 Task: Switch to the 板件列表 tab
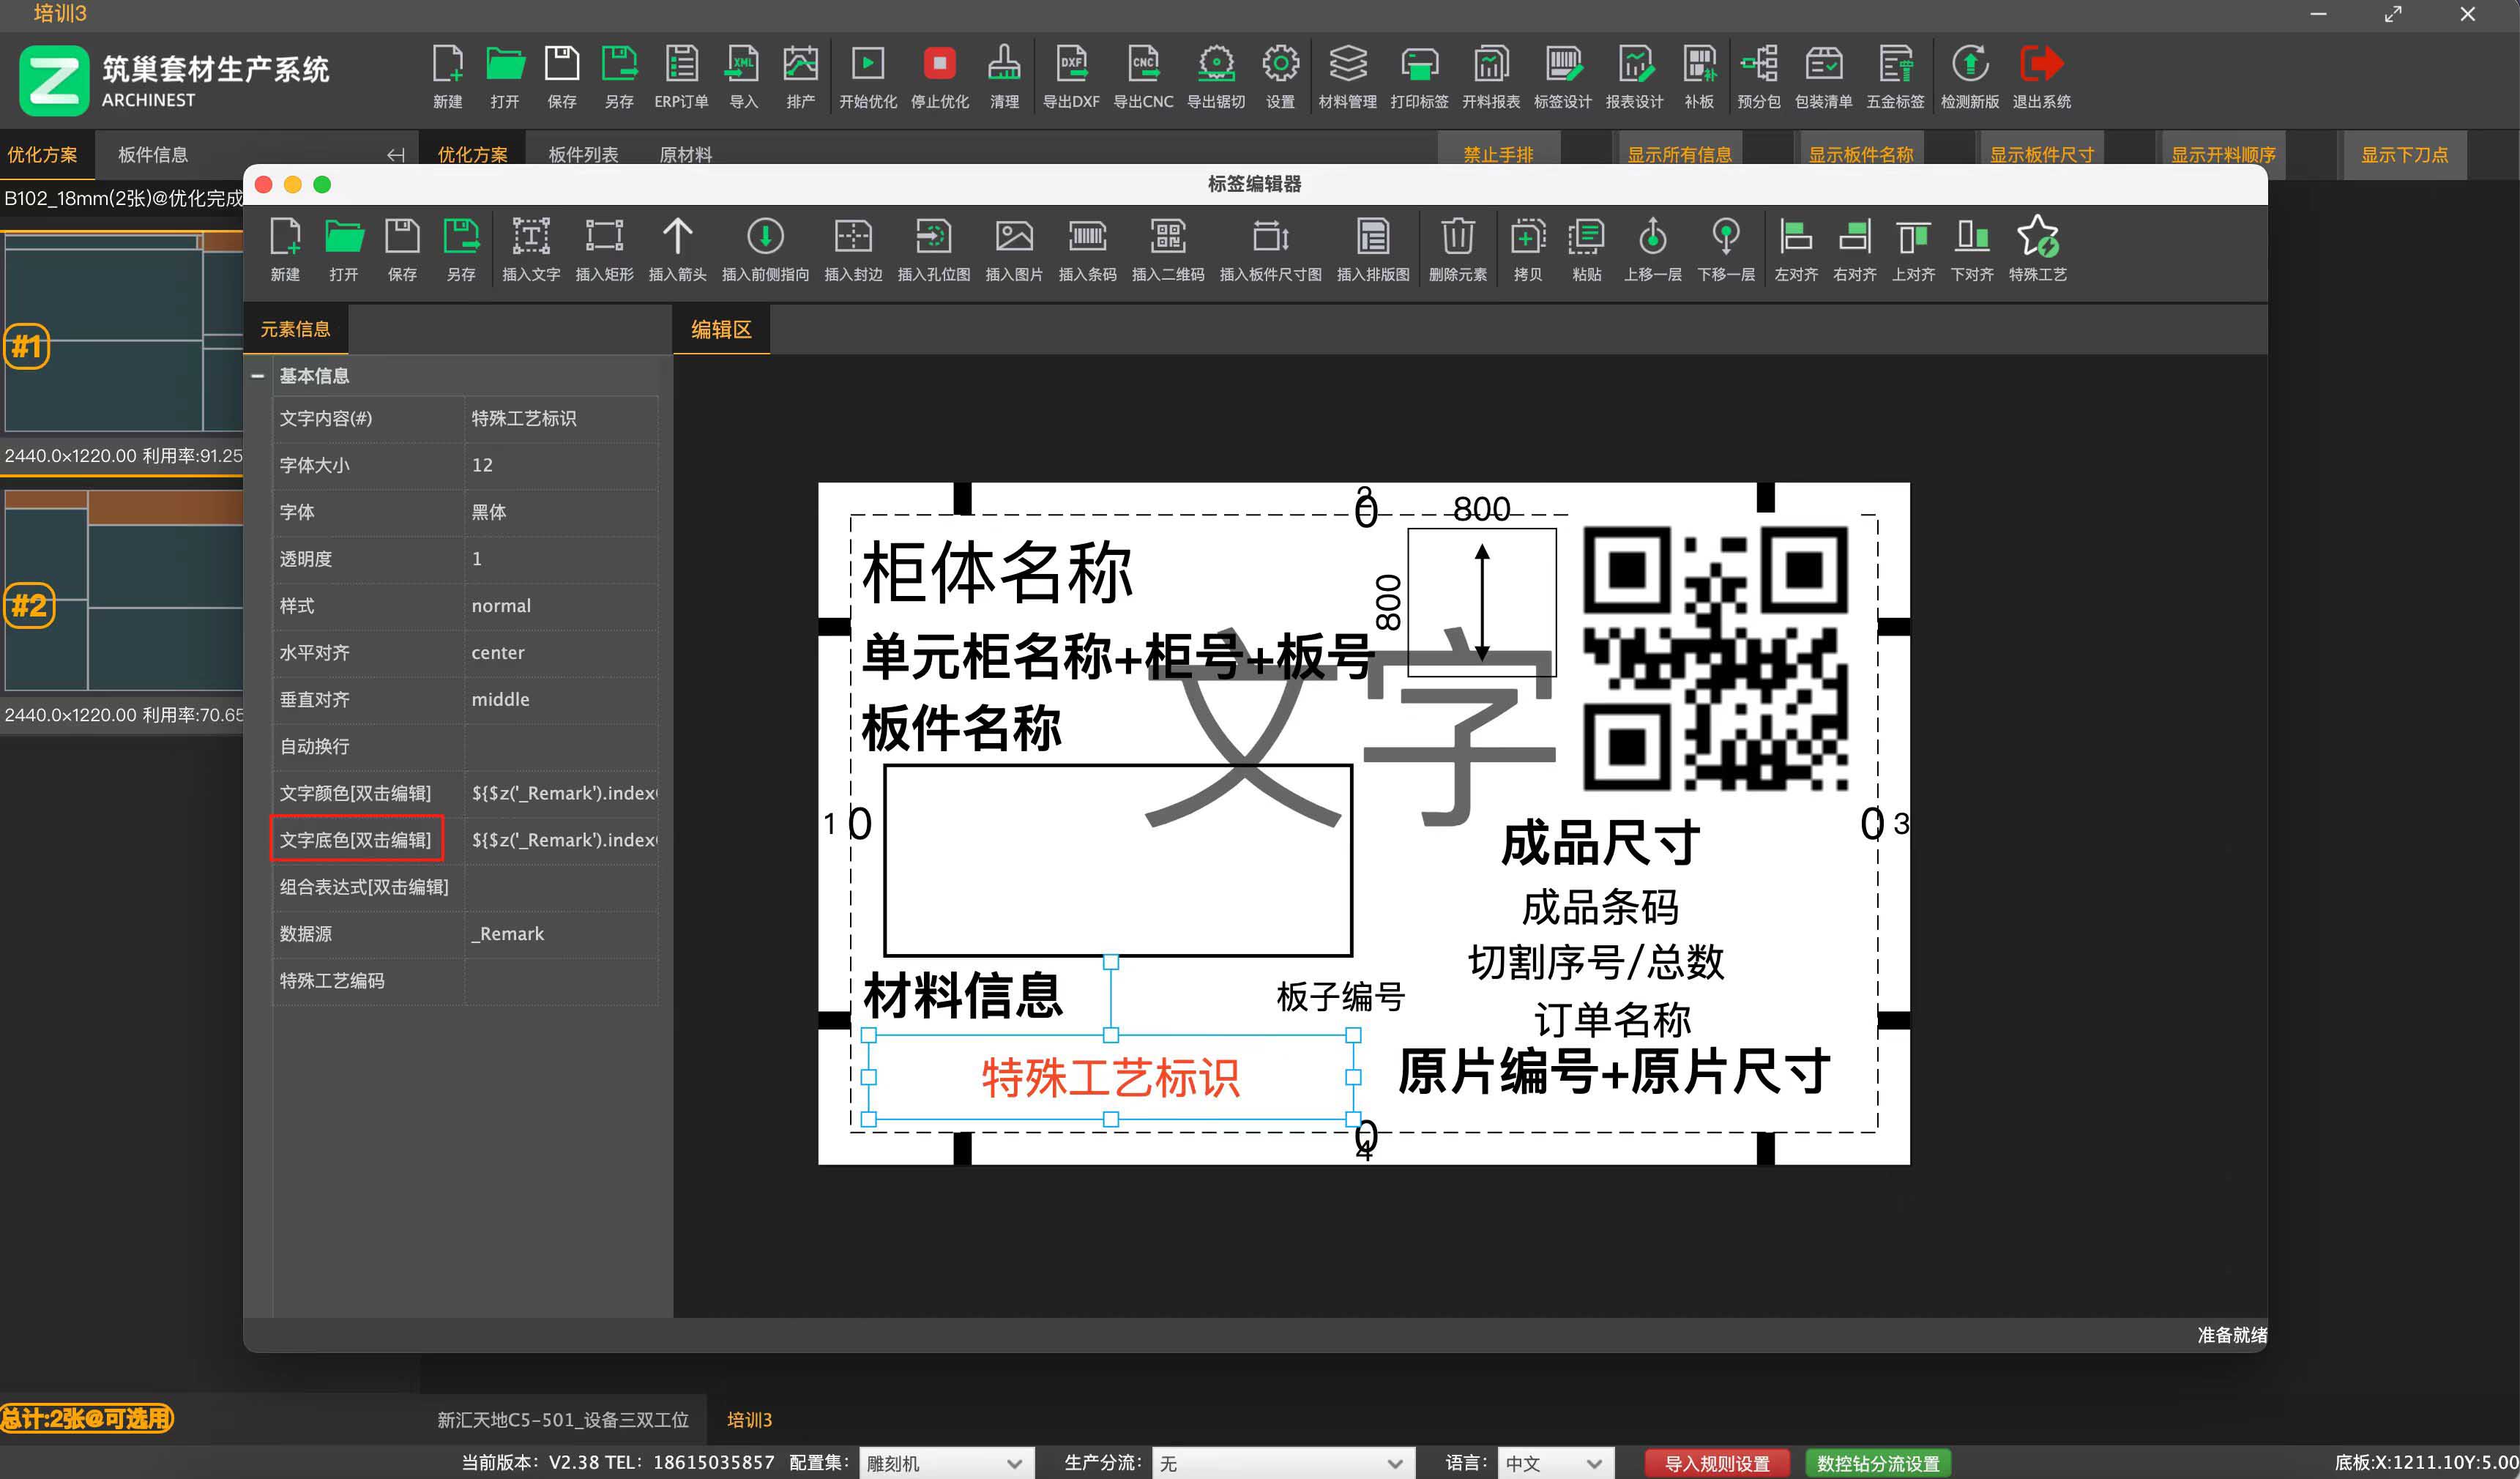point(581,153)
